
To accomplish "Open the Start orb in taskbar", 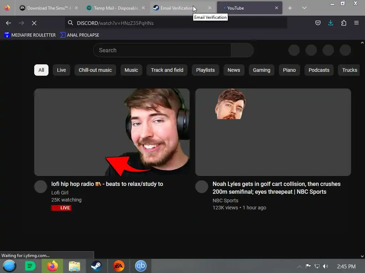I will 10,266.
